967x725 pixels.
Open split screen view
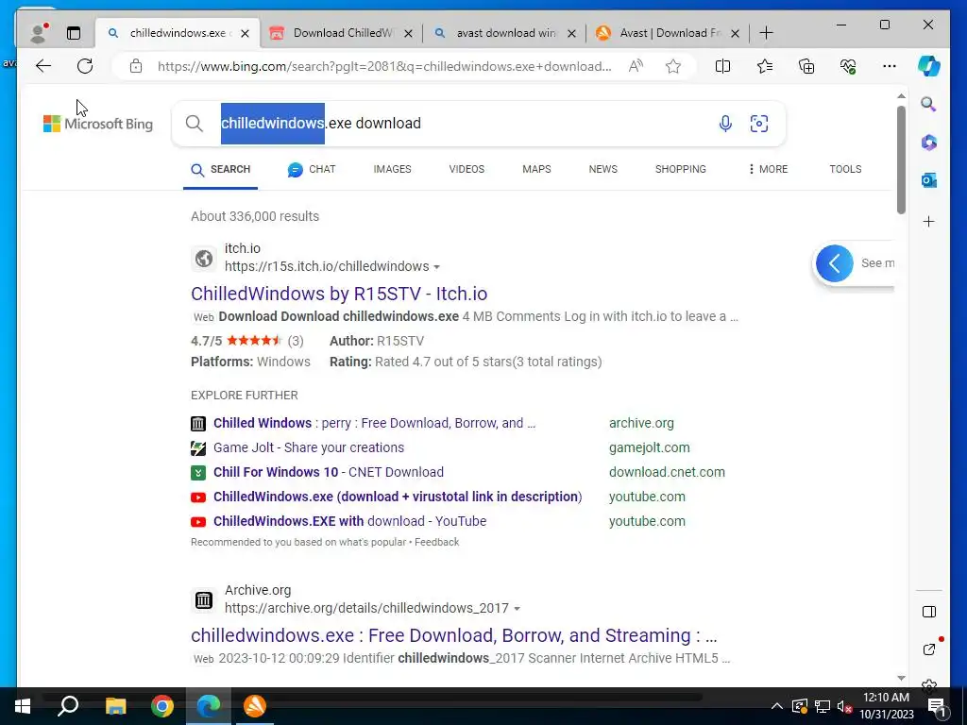722,66
